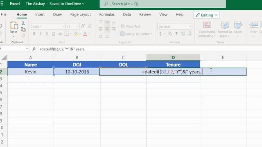
Task: Apply currency dollar format icon
Action: (x=160, y=34)
